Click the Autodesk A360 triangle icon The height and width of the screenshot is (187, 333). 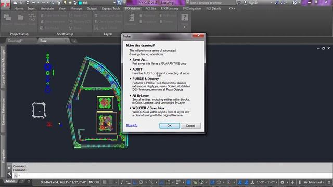[x=283, y=3]
